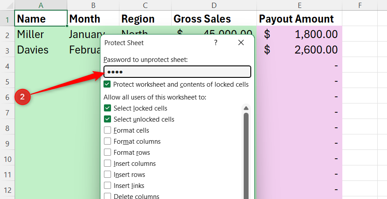This screenshot has height=199, width=387.
Task: Select the empty cell F1
Action: point(360,18)
